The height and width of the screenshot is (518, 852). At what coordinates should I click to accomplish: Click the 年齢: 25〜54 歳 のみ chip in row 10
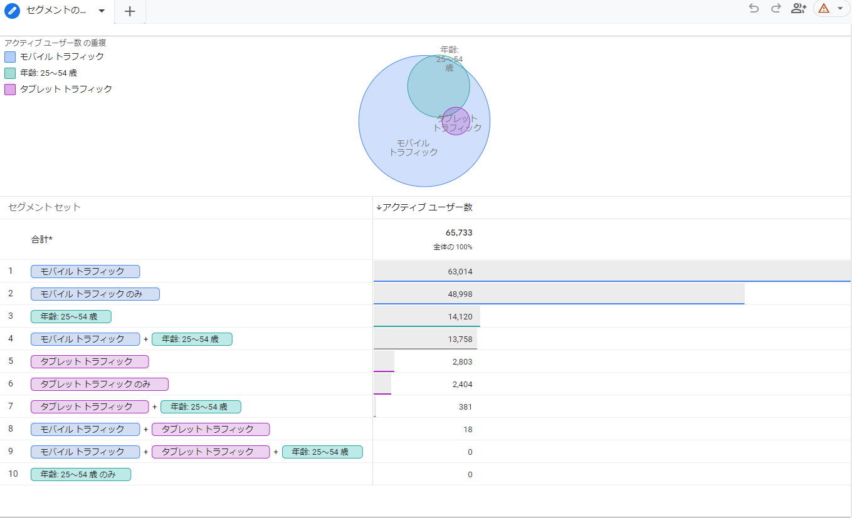point(81,474)
